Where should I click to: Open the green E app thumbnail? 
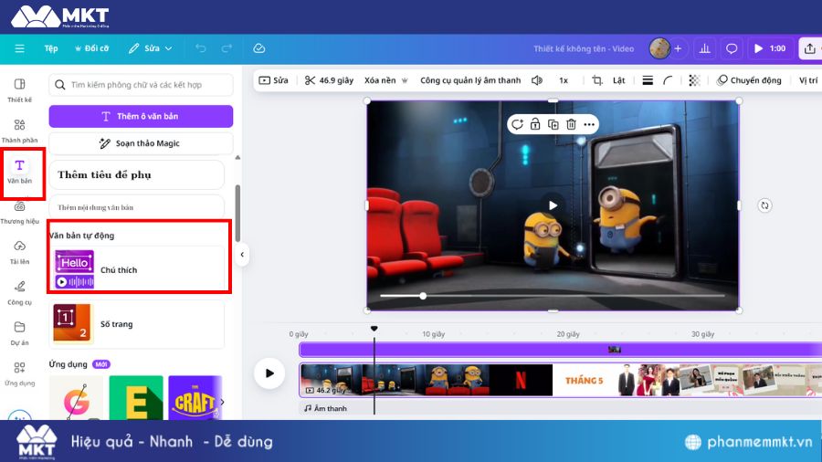(136, 397)
